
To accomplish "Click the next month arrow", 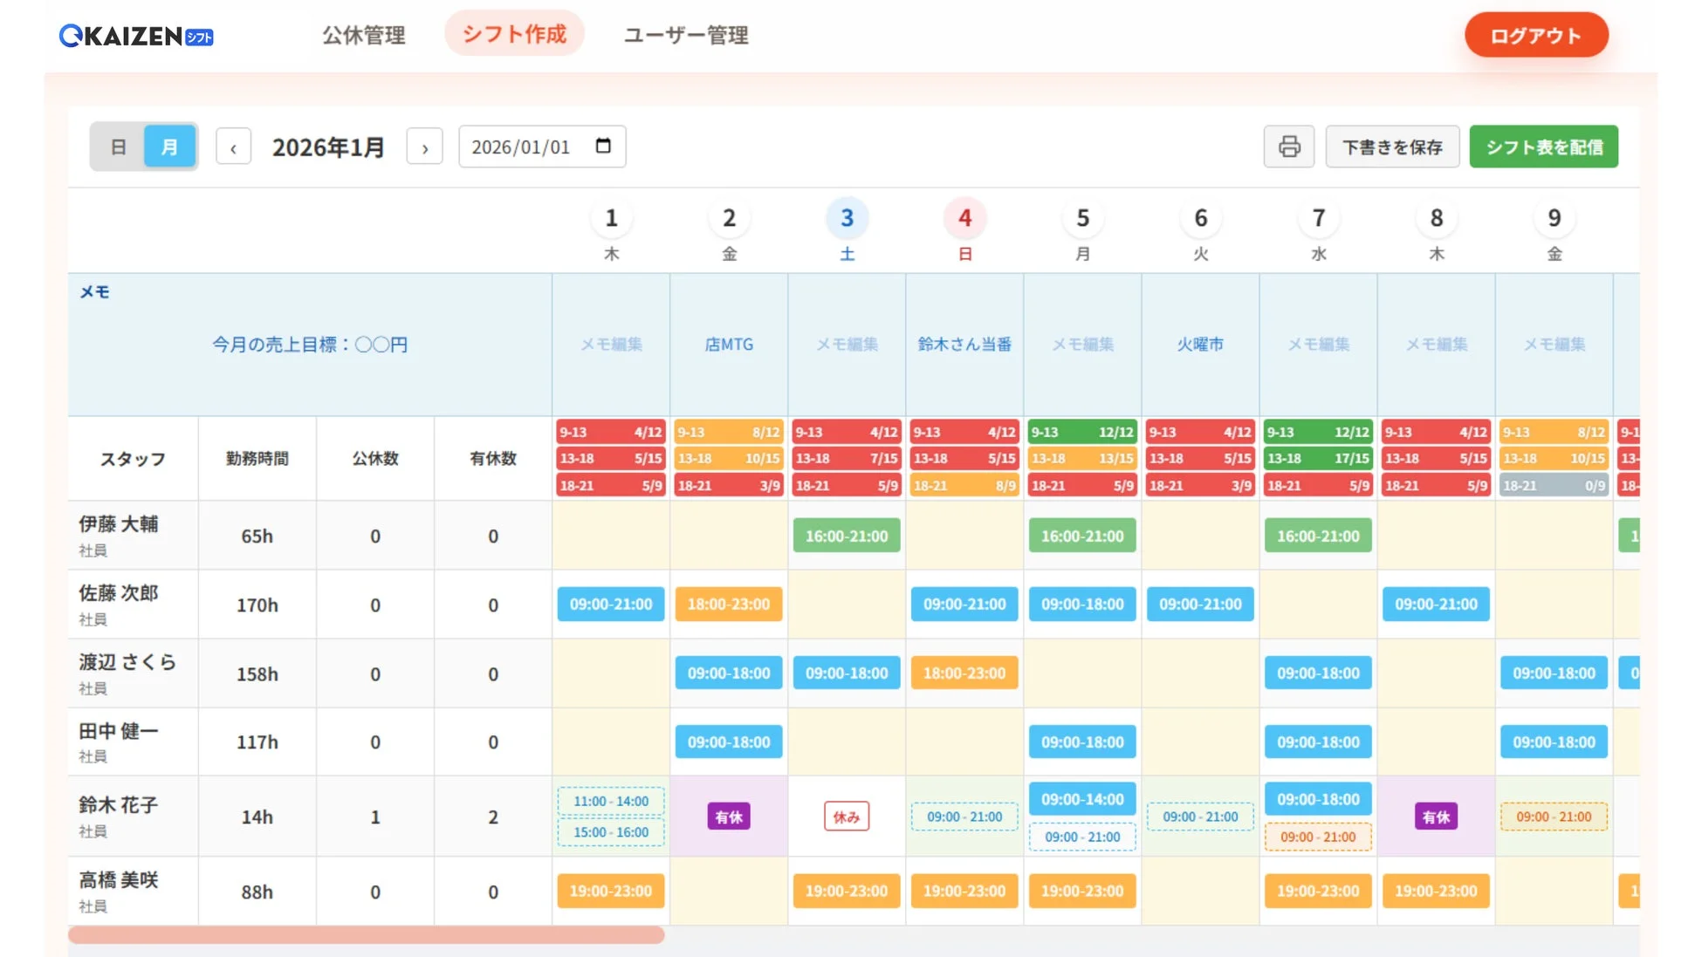I will coord(425,147).
